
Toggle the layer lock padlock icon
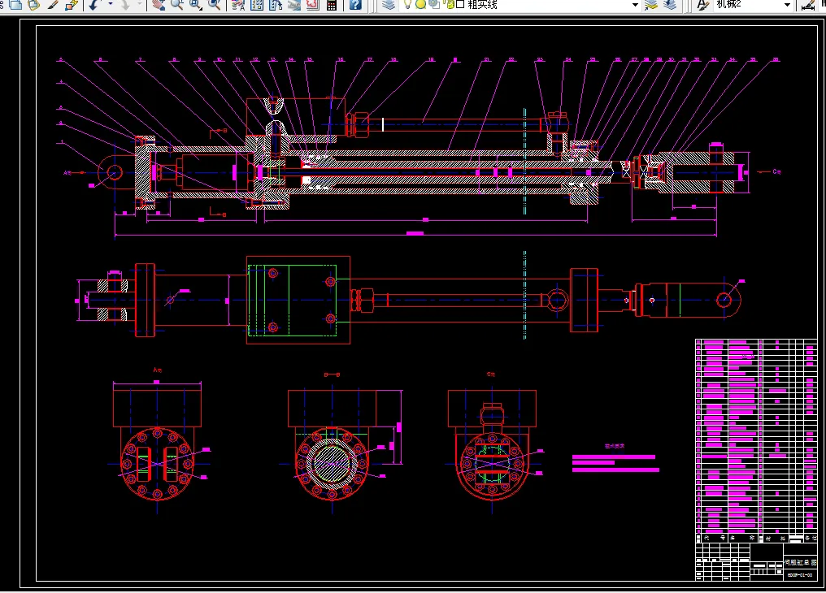[x=450, y=5]
